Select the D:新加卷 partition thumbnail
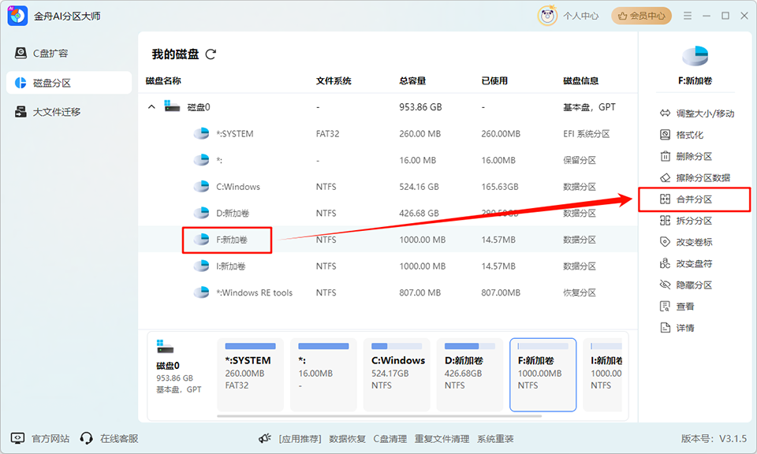The image size is (757, 454). [x=469, y=374]
